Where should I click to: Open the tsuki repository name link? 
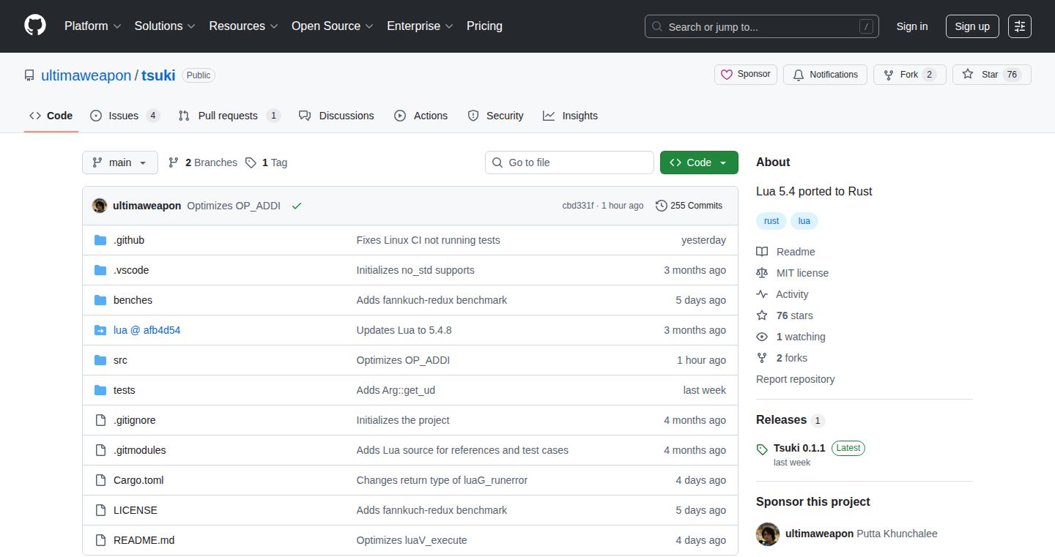[x=158, y=75]
